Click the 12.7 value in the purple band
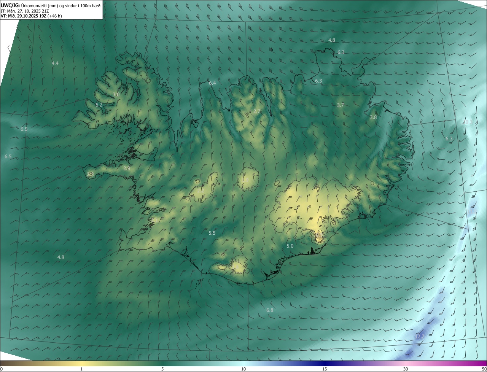The height and width of the screenshot is (372, 487). click(x=419, y=337)
